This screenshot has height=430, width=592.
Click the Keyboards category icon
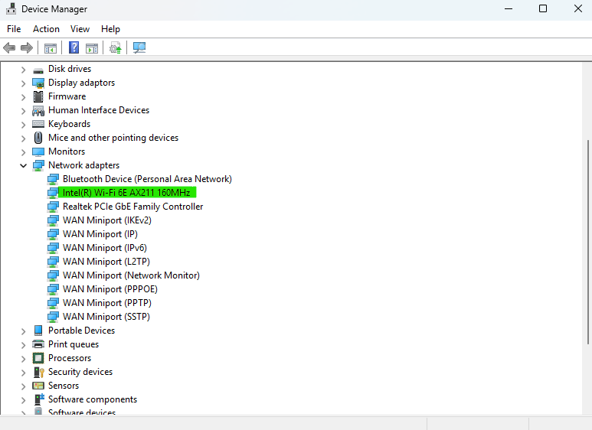tap(38, 124)
